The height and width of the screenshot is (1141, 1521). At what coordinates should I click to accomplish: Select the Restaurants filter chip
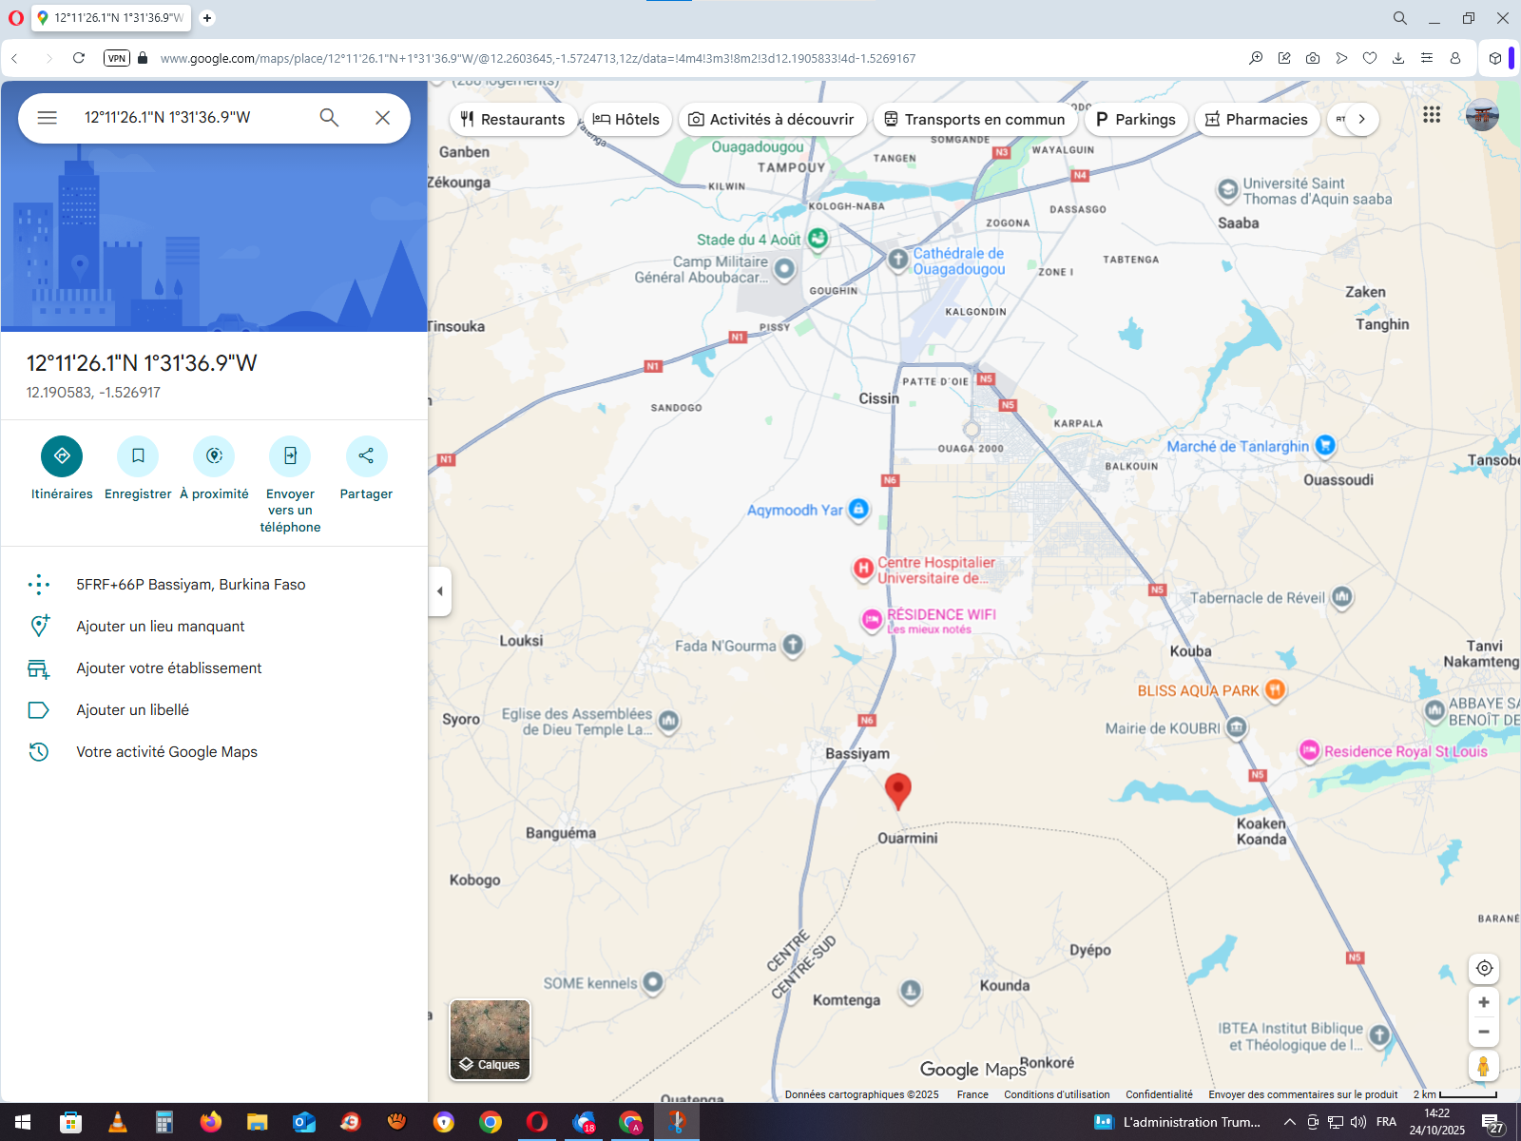(512, 119)
